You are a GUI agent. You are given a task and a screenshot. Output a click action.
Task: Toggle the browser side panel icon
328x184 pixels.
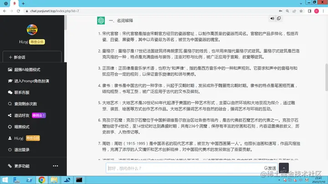coord(310,11)
